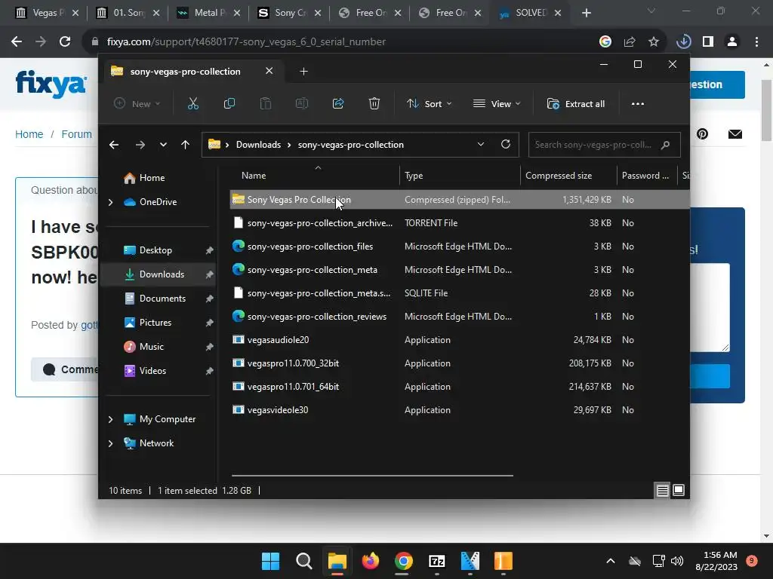Open a new tab in File Explorer
The width and height of the screenshot is (773, 579).
coord(303,72)
